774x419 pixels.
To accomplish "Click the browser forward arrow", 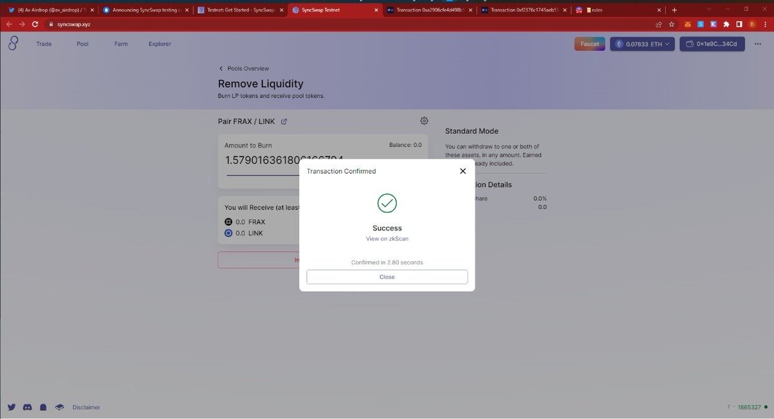I will (22, 24).
